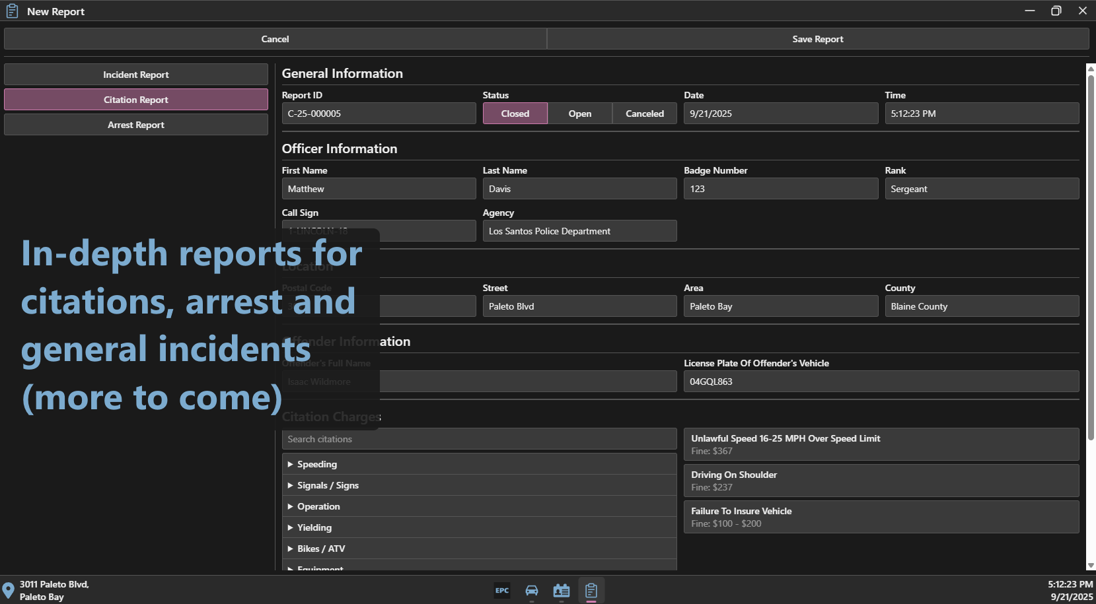Select the Closed status option

tap(515, 114)
